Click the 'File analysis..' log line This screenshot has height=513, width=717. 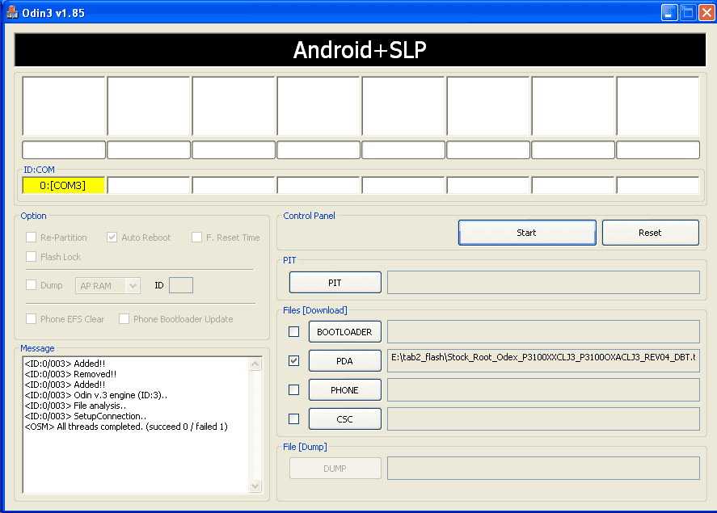pyautogui.click(x=75, y=406)
